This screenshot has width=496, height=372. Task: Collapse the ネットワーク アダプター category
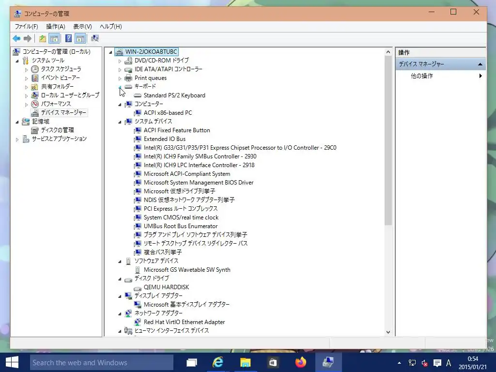coord(120,313)
